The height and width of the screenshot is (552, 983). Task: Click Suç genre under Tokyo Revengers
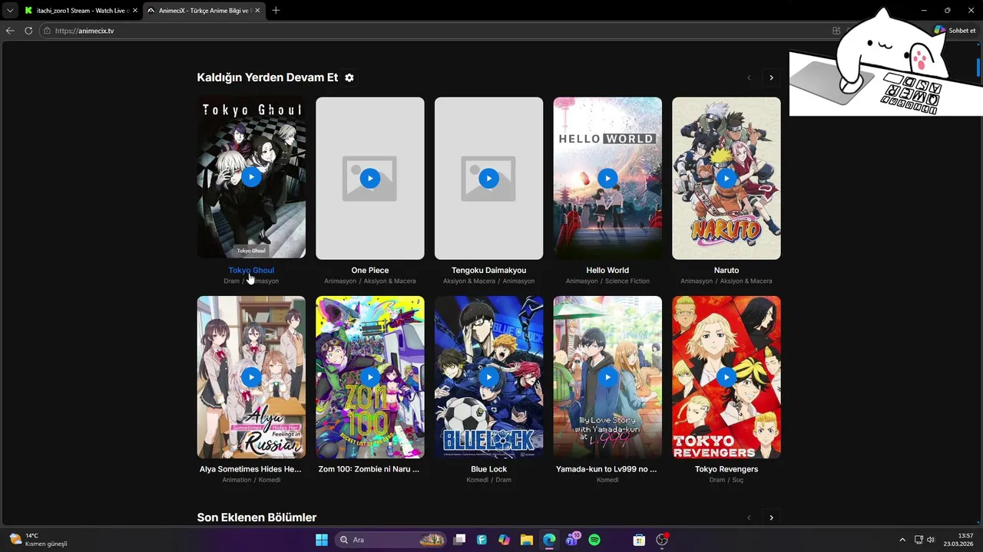click(737, 480)
